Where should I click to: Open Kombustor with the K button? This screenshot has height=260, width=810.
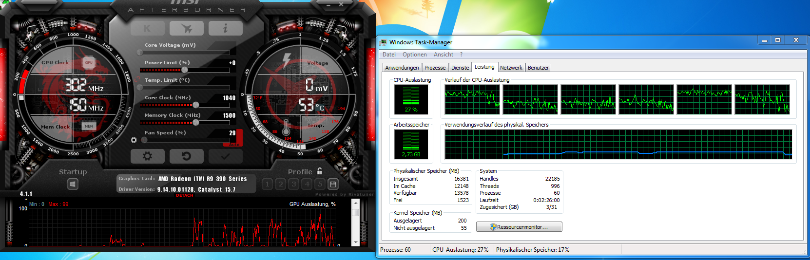click(x=147, y=28)
